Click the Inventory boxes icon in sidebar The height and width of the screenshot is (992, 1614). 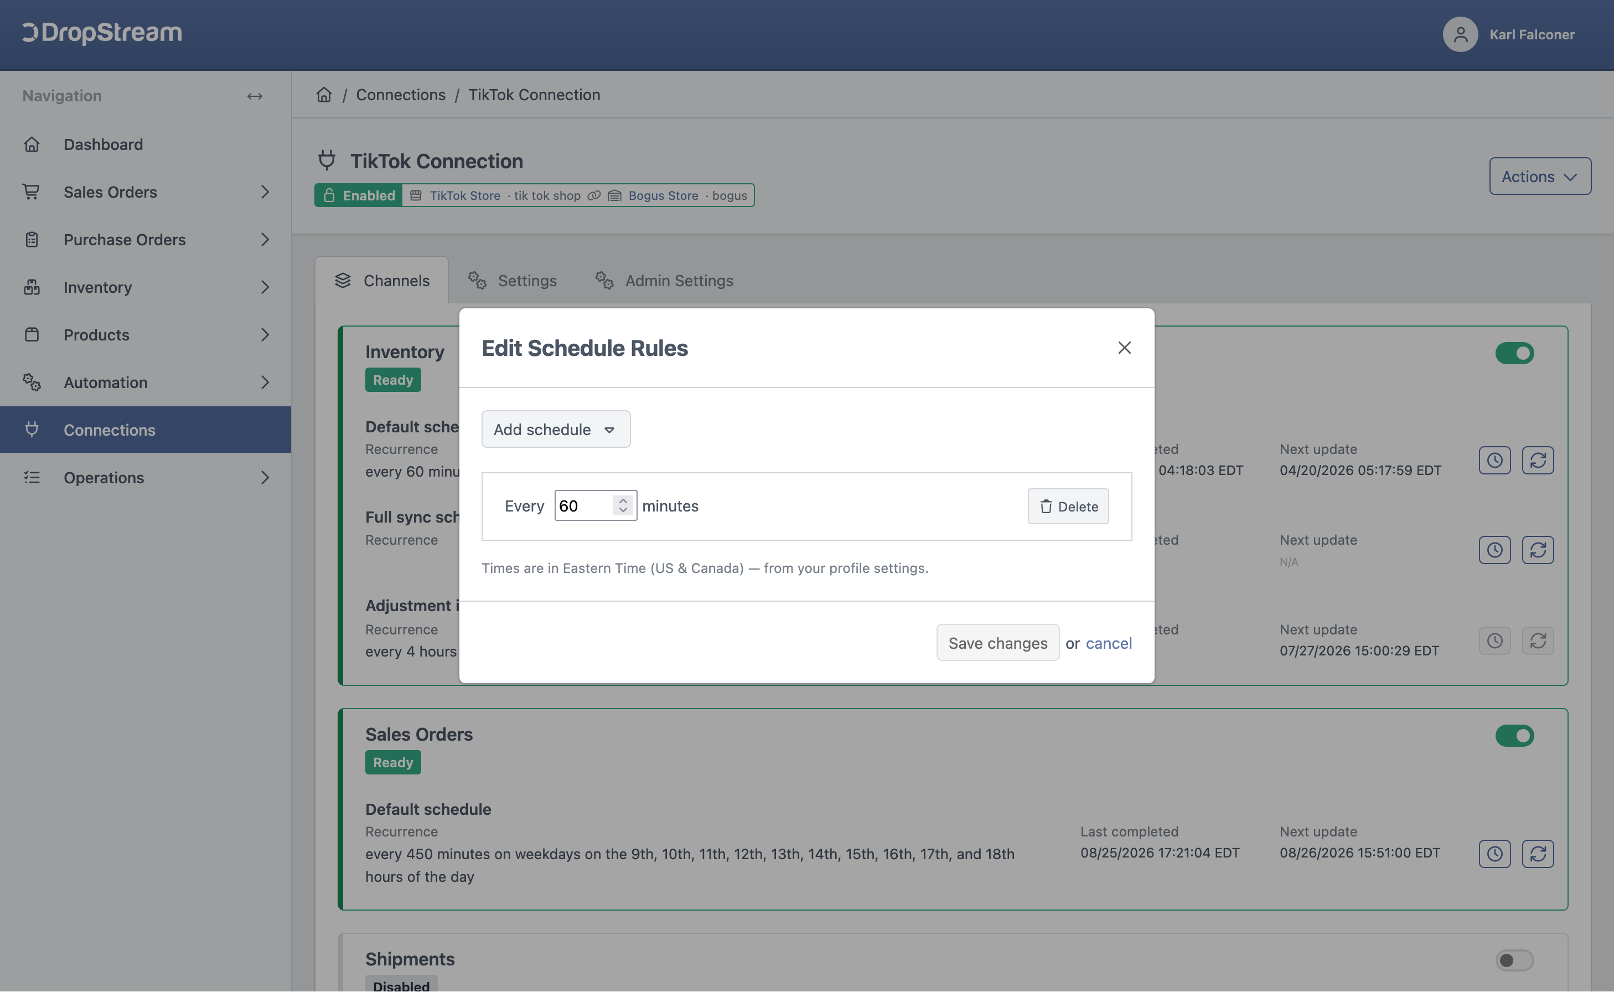[32, 287]
